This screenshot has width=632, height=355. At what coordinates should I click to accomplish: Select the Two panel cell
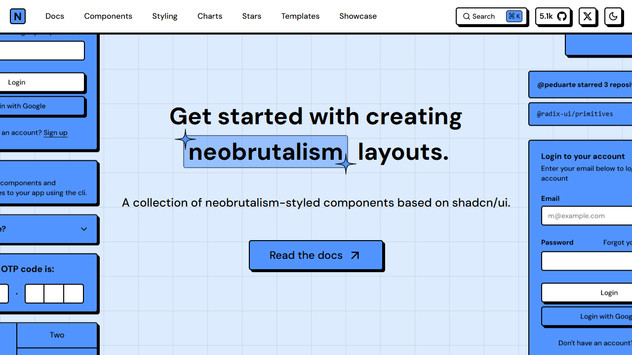pyautogui.click(x=57, y=335)
